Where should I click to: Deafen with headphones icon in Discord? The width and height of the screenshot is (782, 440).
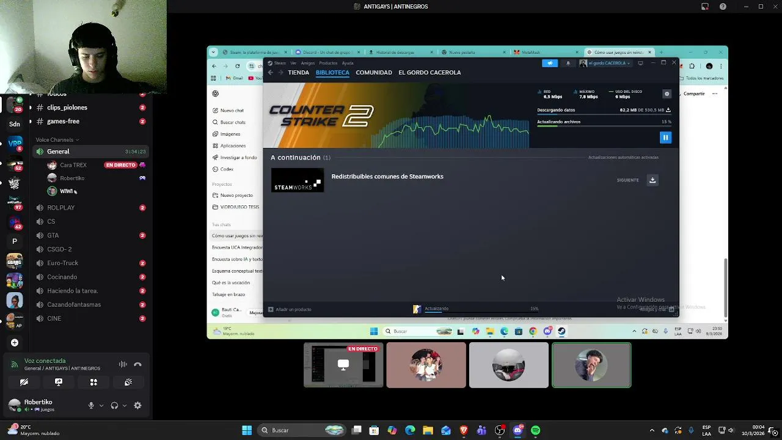pos(114,405)
